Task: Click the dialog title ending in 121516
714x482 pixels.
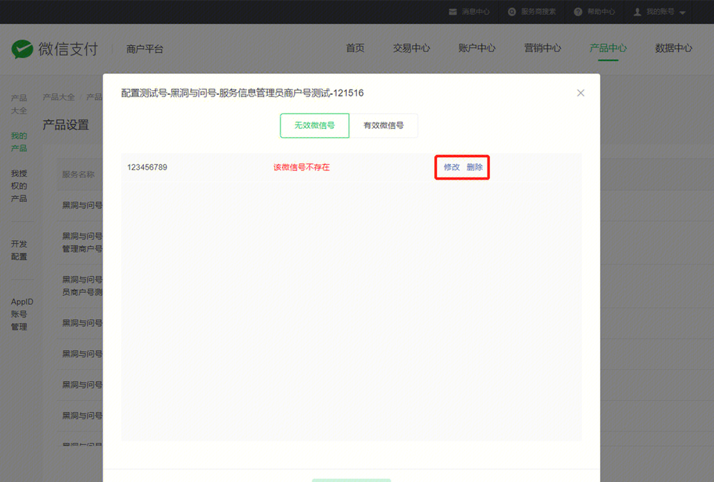Action: click(x=242, y=93)
